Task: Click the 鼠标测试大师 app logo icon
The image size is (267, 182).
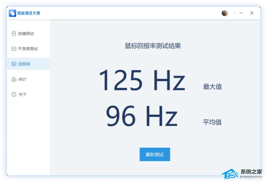Action: pos(13,13)
